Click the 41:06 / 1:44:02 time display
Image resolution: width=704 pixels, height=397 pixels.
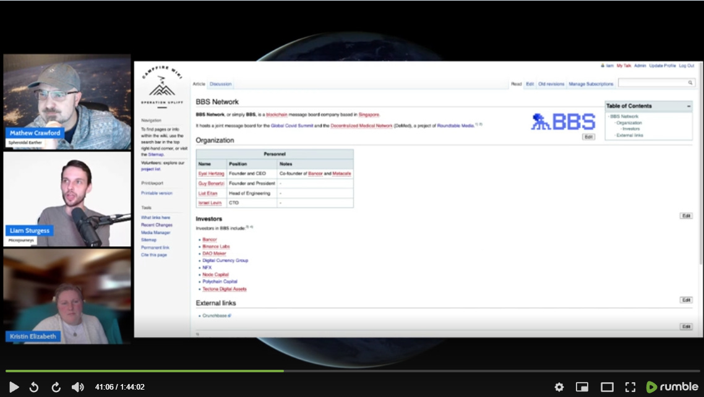point(120,386)
